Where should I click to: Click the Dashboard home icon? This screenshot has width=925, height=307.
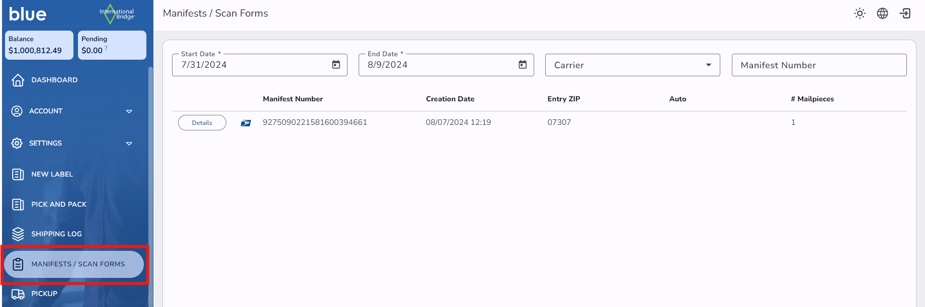pyautogui.click(x=18, y=80)
